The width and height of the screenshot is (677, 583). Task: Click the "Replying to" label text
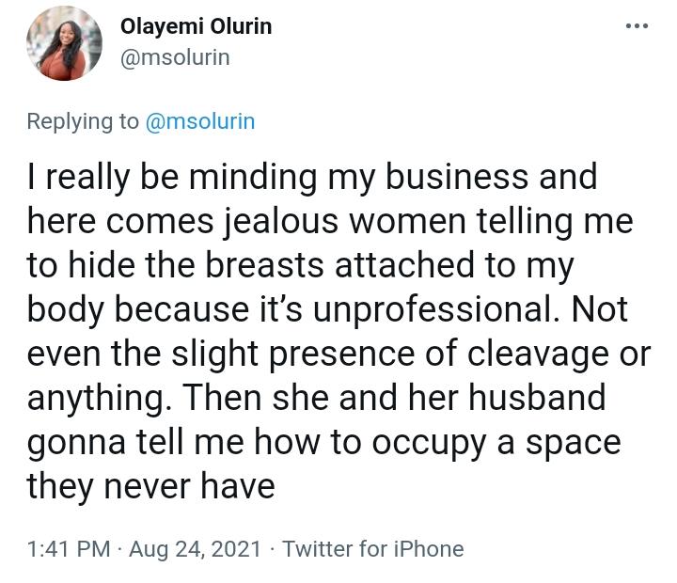tap(83, 122)
